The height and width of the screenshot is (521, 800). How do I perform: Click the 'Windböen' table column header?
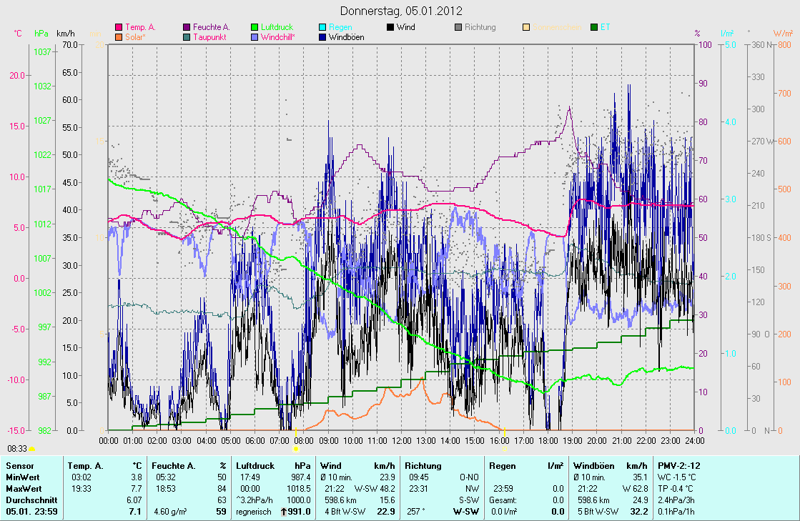pyautogui.click(x=594, y=466)
